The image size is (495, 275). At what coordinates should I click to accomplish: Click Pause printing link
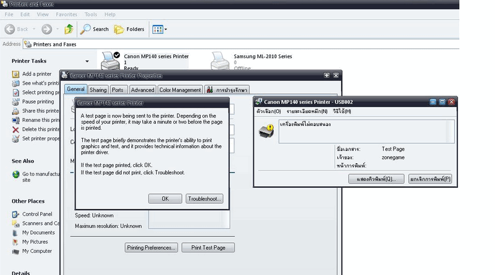tap(38, 101)
